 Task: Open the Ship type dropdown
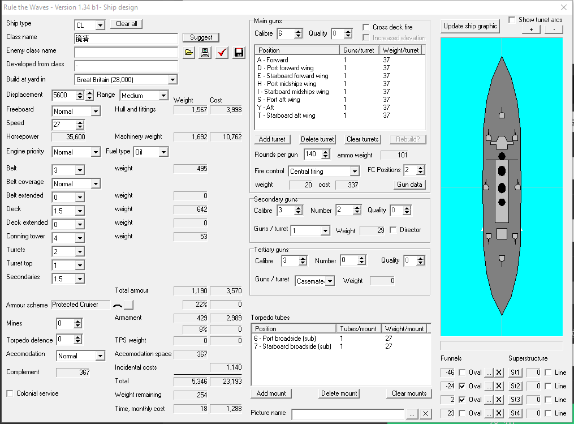pos(100,25)
